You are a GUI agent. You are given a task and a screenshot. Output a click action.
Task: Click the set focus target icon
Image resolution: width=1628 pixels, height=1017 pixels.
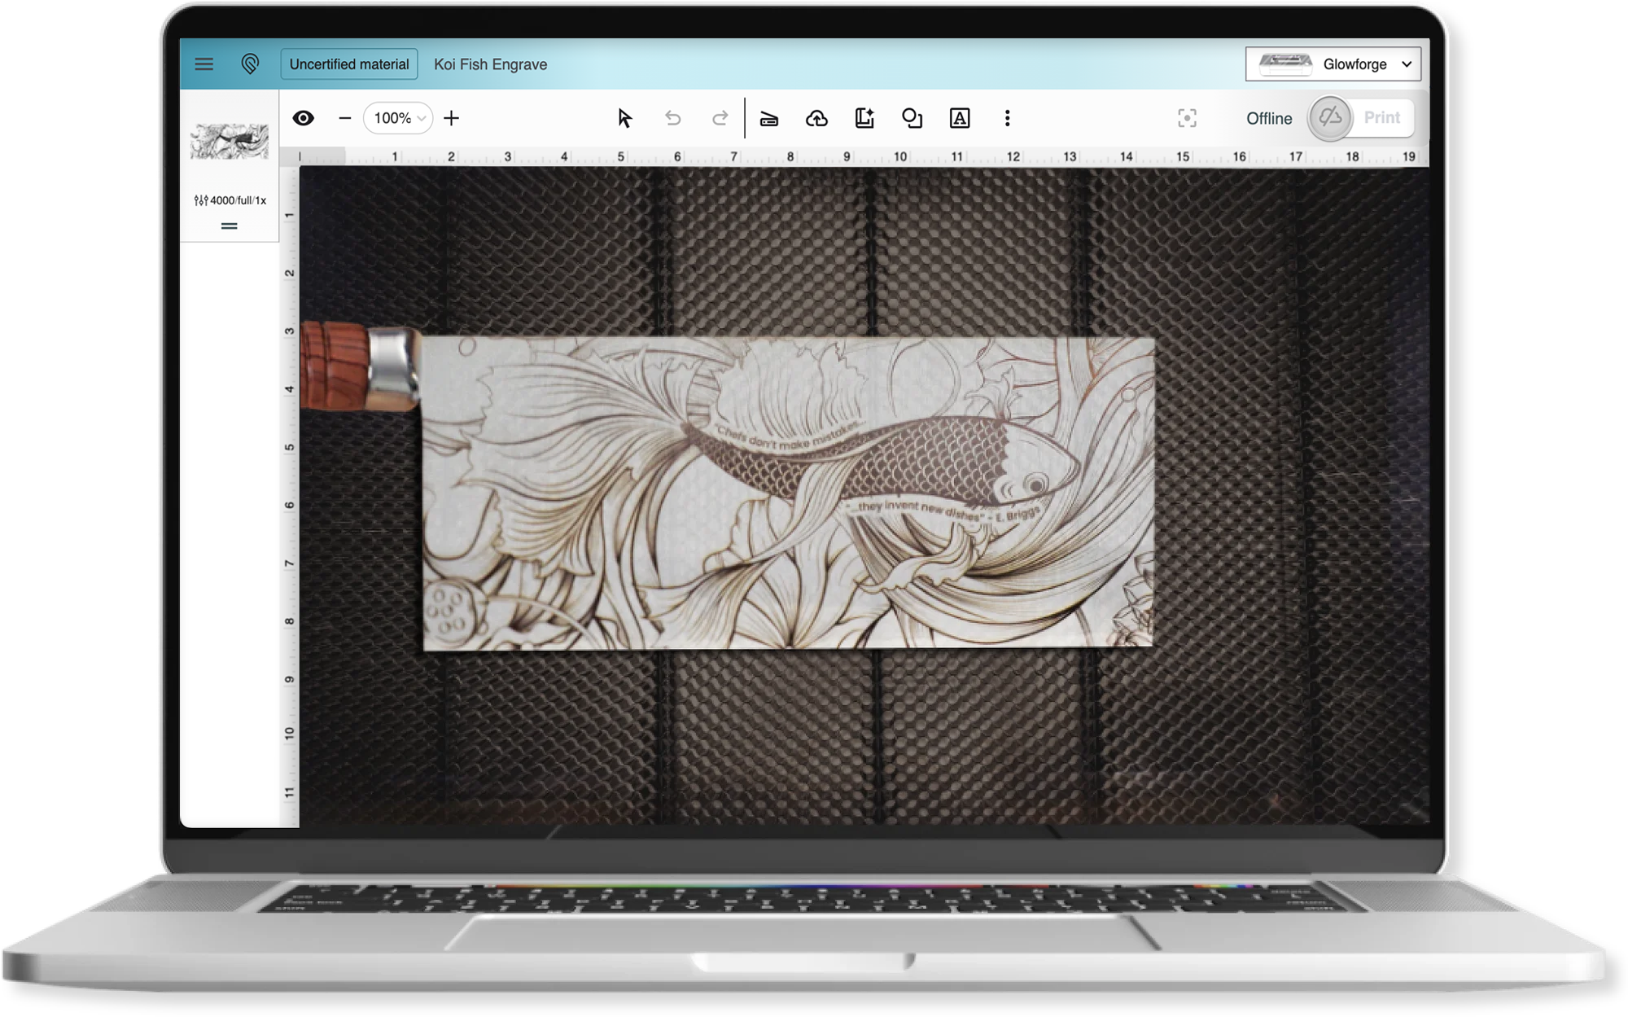coord(1187,118)
